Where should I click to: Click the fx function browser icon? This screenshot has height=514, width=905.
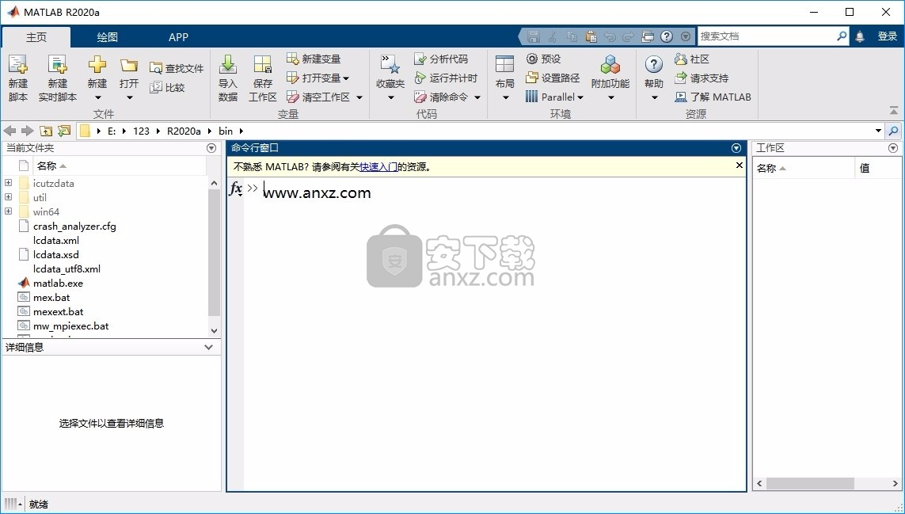click(x=235, y=188)
